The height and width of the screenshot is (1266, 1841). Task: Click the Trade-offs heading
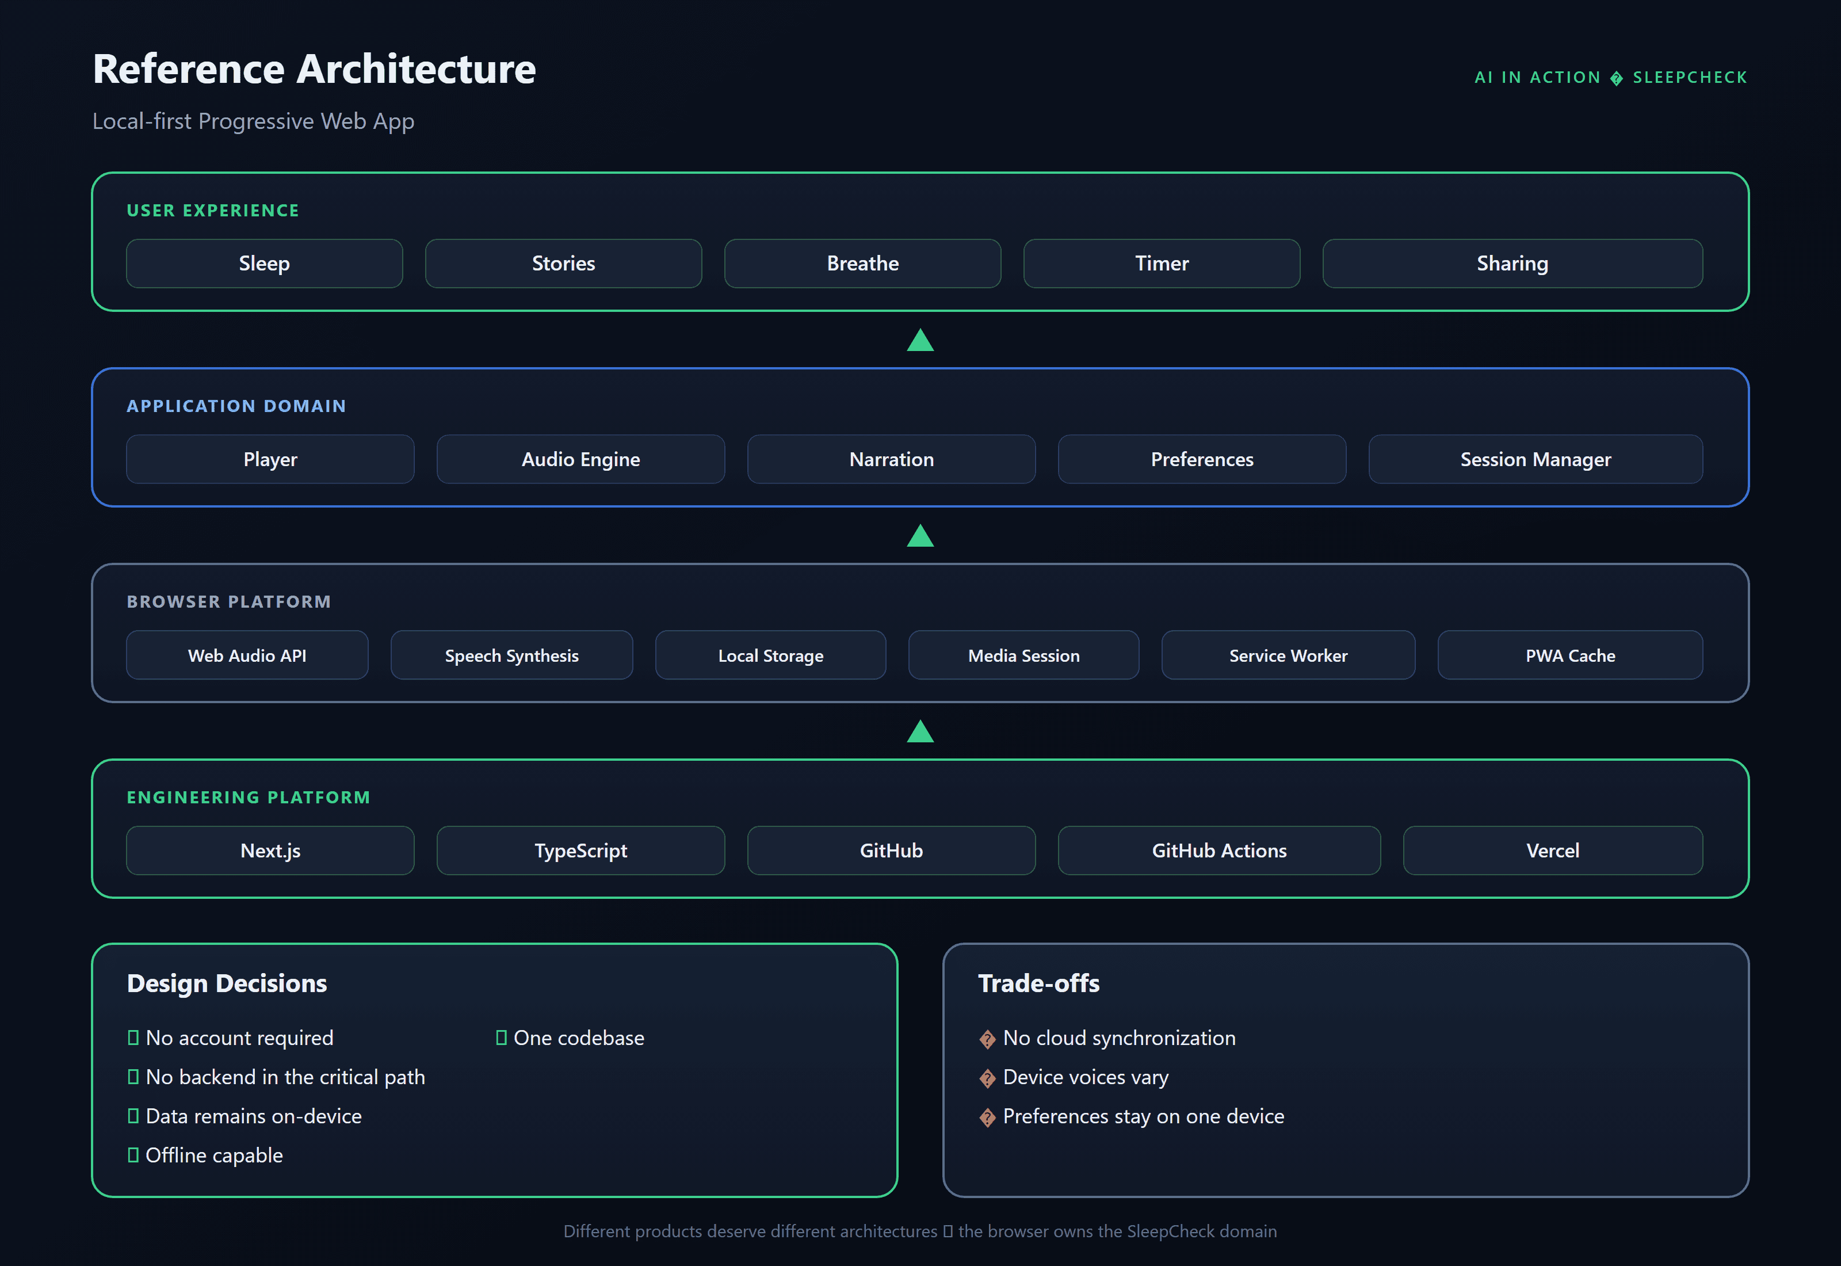pos(1038,983)
